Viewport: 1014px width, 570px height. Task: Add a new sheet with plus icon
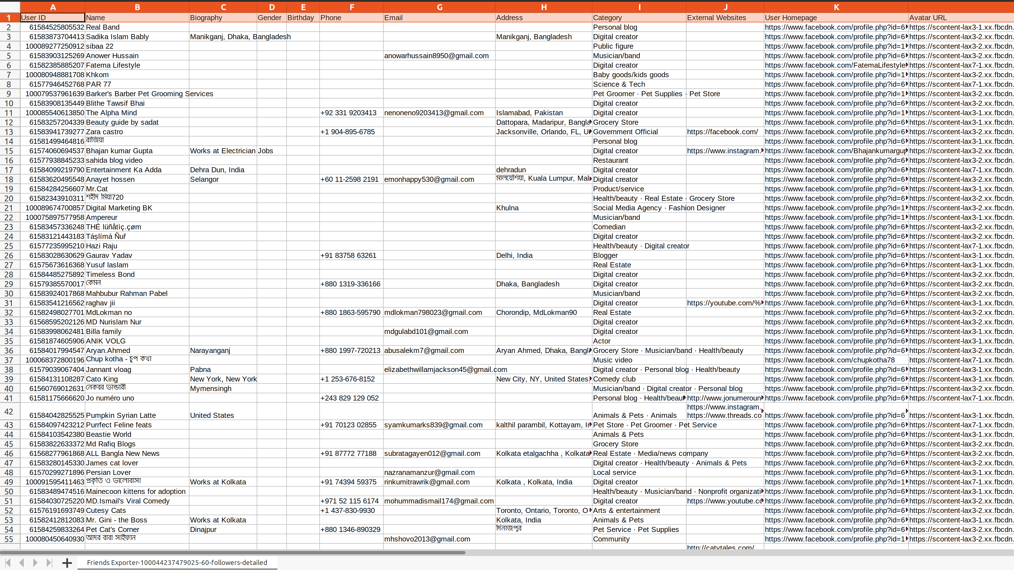[67, 562]
